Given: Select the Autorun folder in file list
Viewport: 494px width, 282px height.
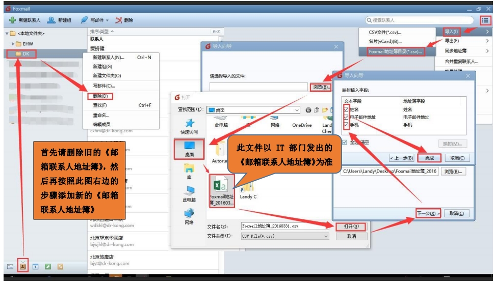Looking at the screenshot, I should pos(220,153).
